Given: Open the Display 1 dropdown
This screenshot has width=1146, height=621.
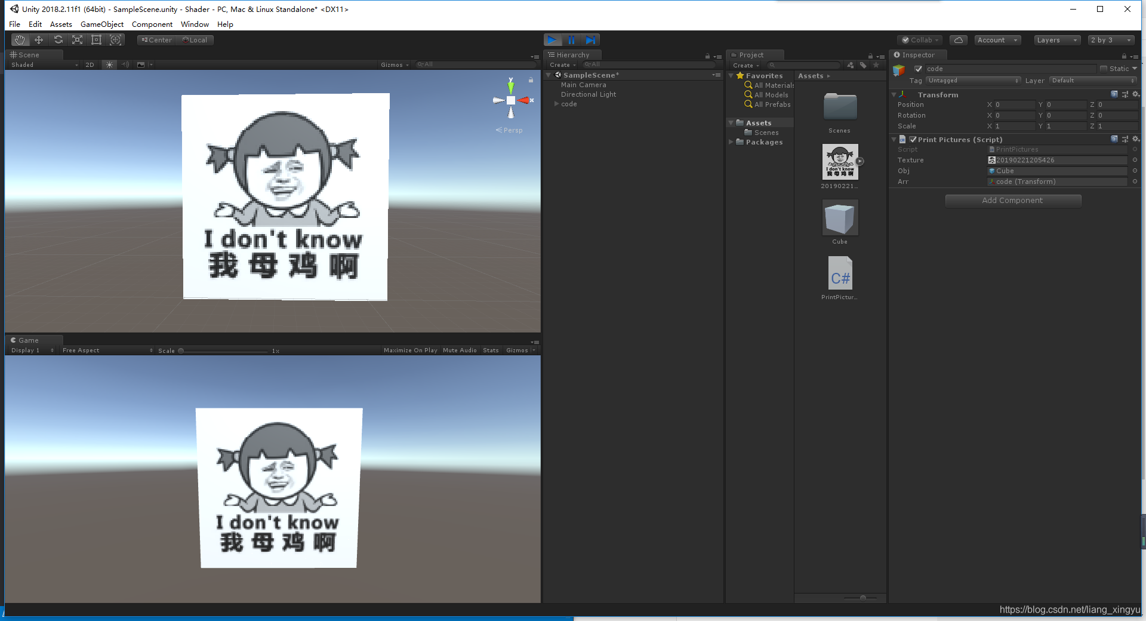Looking at the screenshot, I should click(x=32, y=351).
